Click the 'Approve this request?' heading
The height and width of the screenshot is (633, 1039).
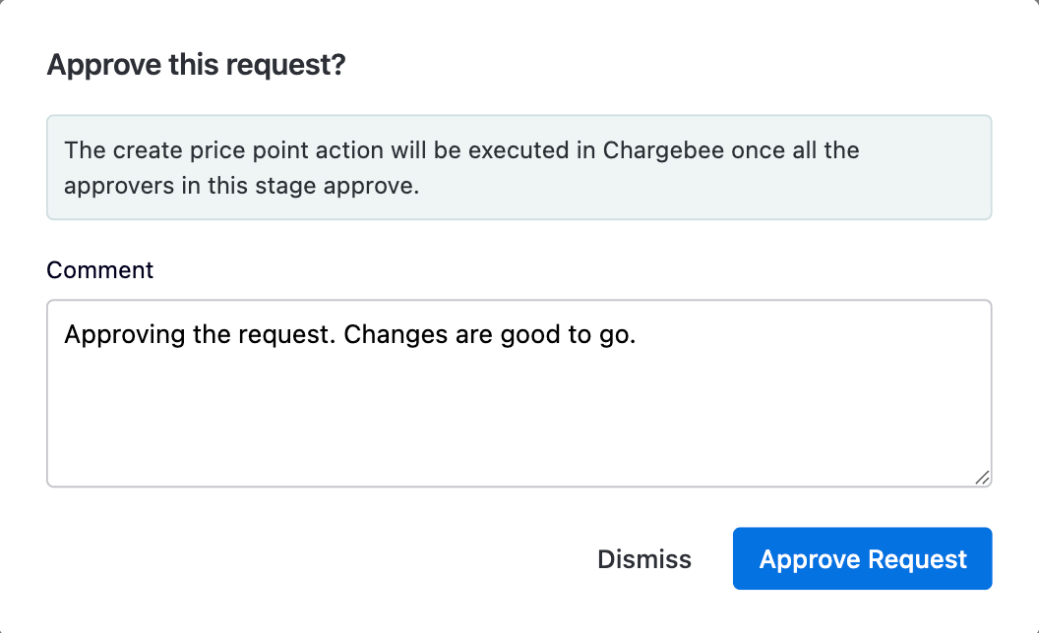click(x=197, y=66)
